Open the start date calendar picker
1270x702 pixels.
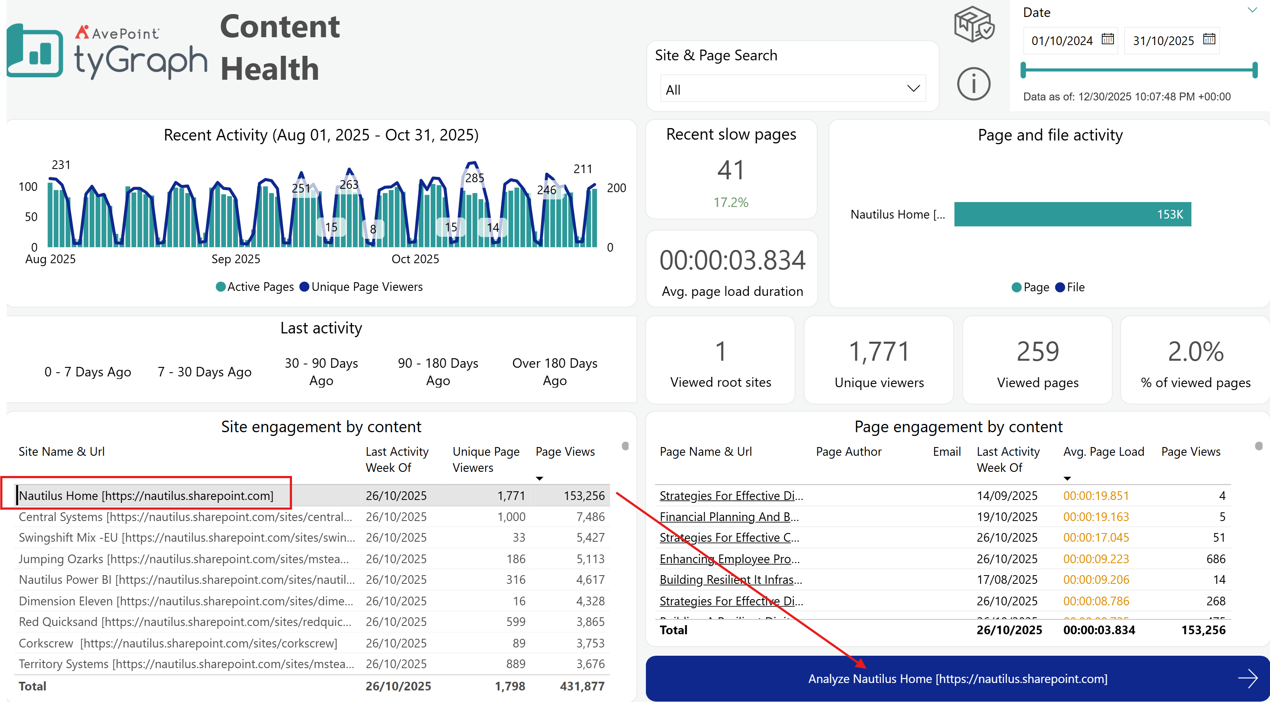pos(1107,39)
